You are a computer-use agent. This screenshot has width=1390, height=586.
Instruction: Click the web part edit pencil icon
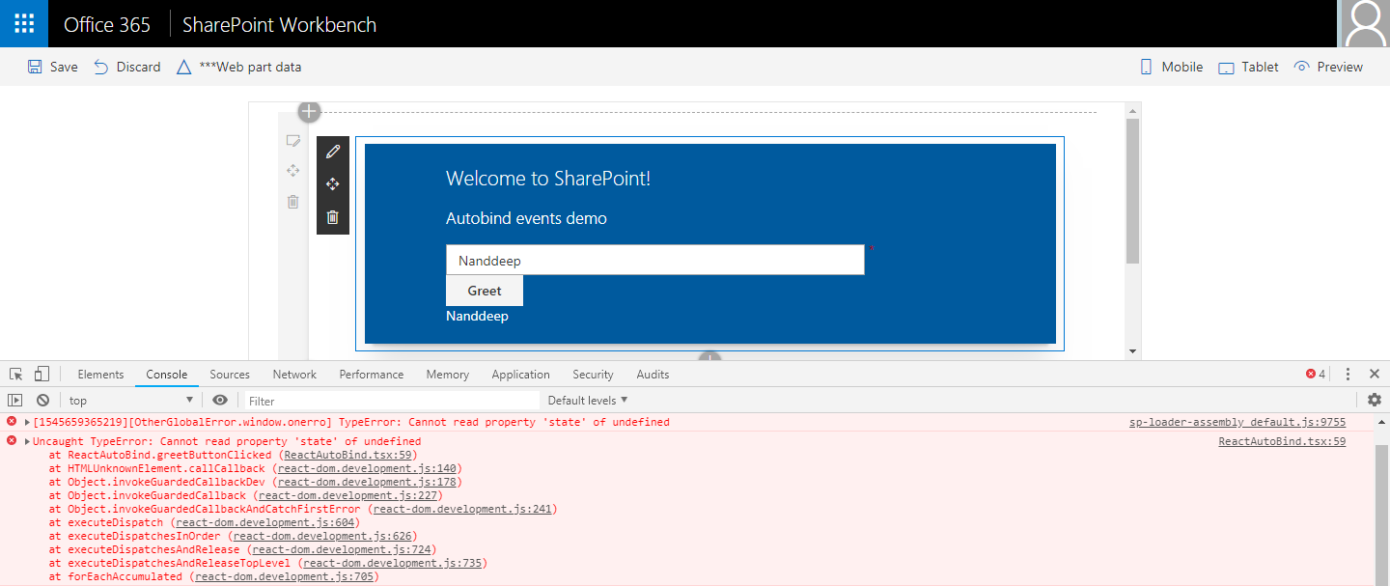point(333,152)
